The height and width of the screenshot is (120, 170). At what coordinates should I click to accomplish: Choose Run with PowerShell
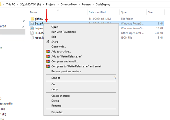click(64, 32)
